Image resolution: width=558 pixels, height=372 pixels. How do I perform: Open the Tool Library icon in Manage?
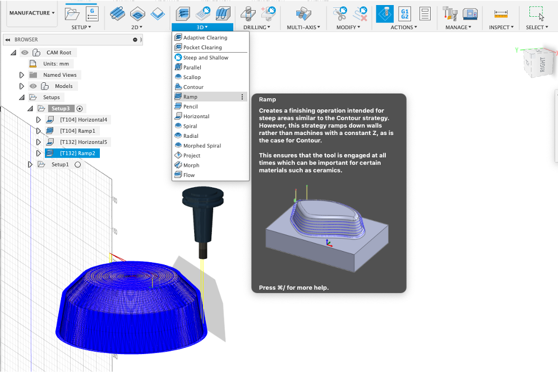coord(450,14)
